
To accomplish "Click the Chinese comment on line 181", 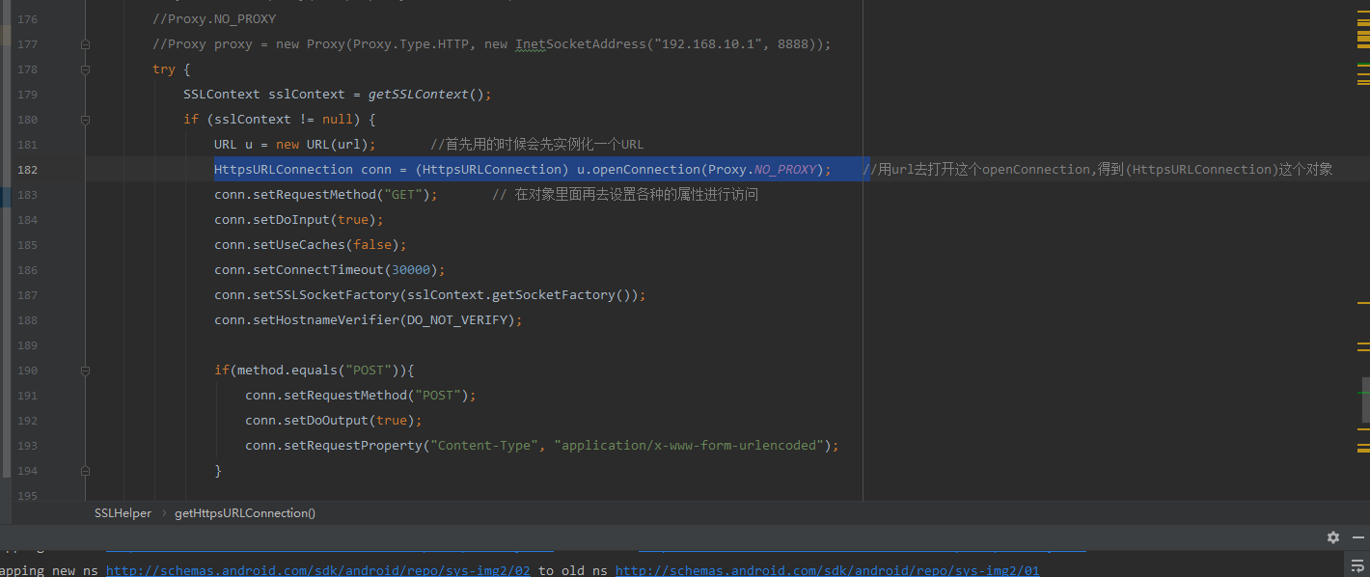I will point(536,145).
